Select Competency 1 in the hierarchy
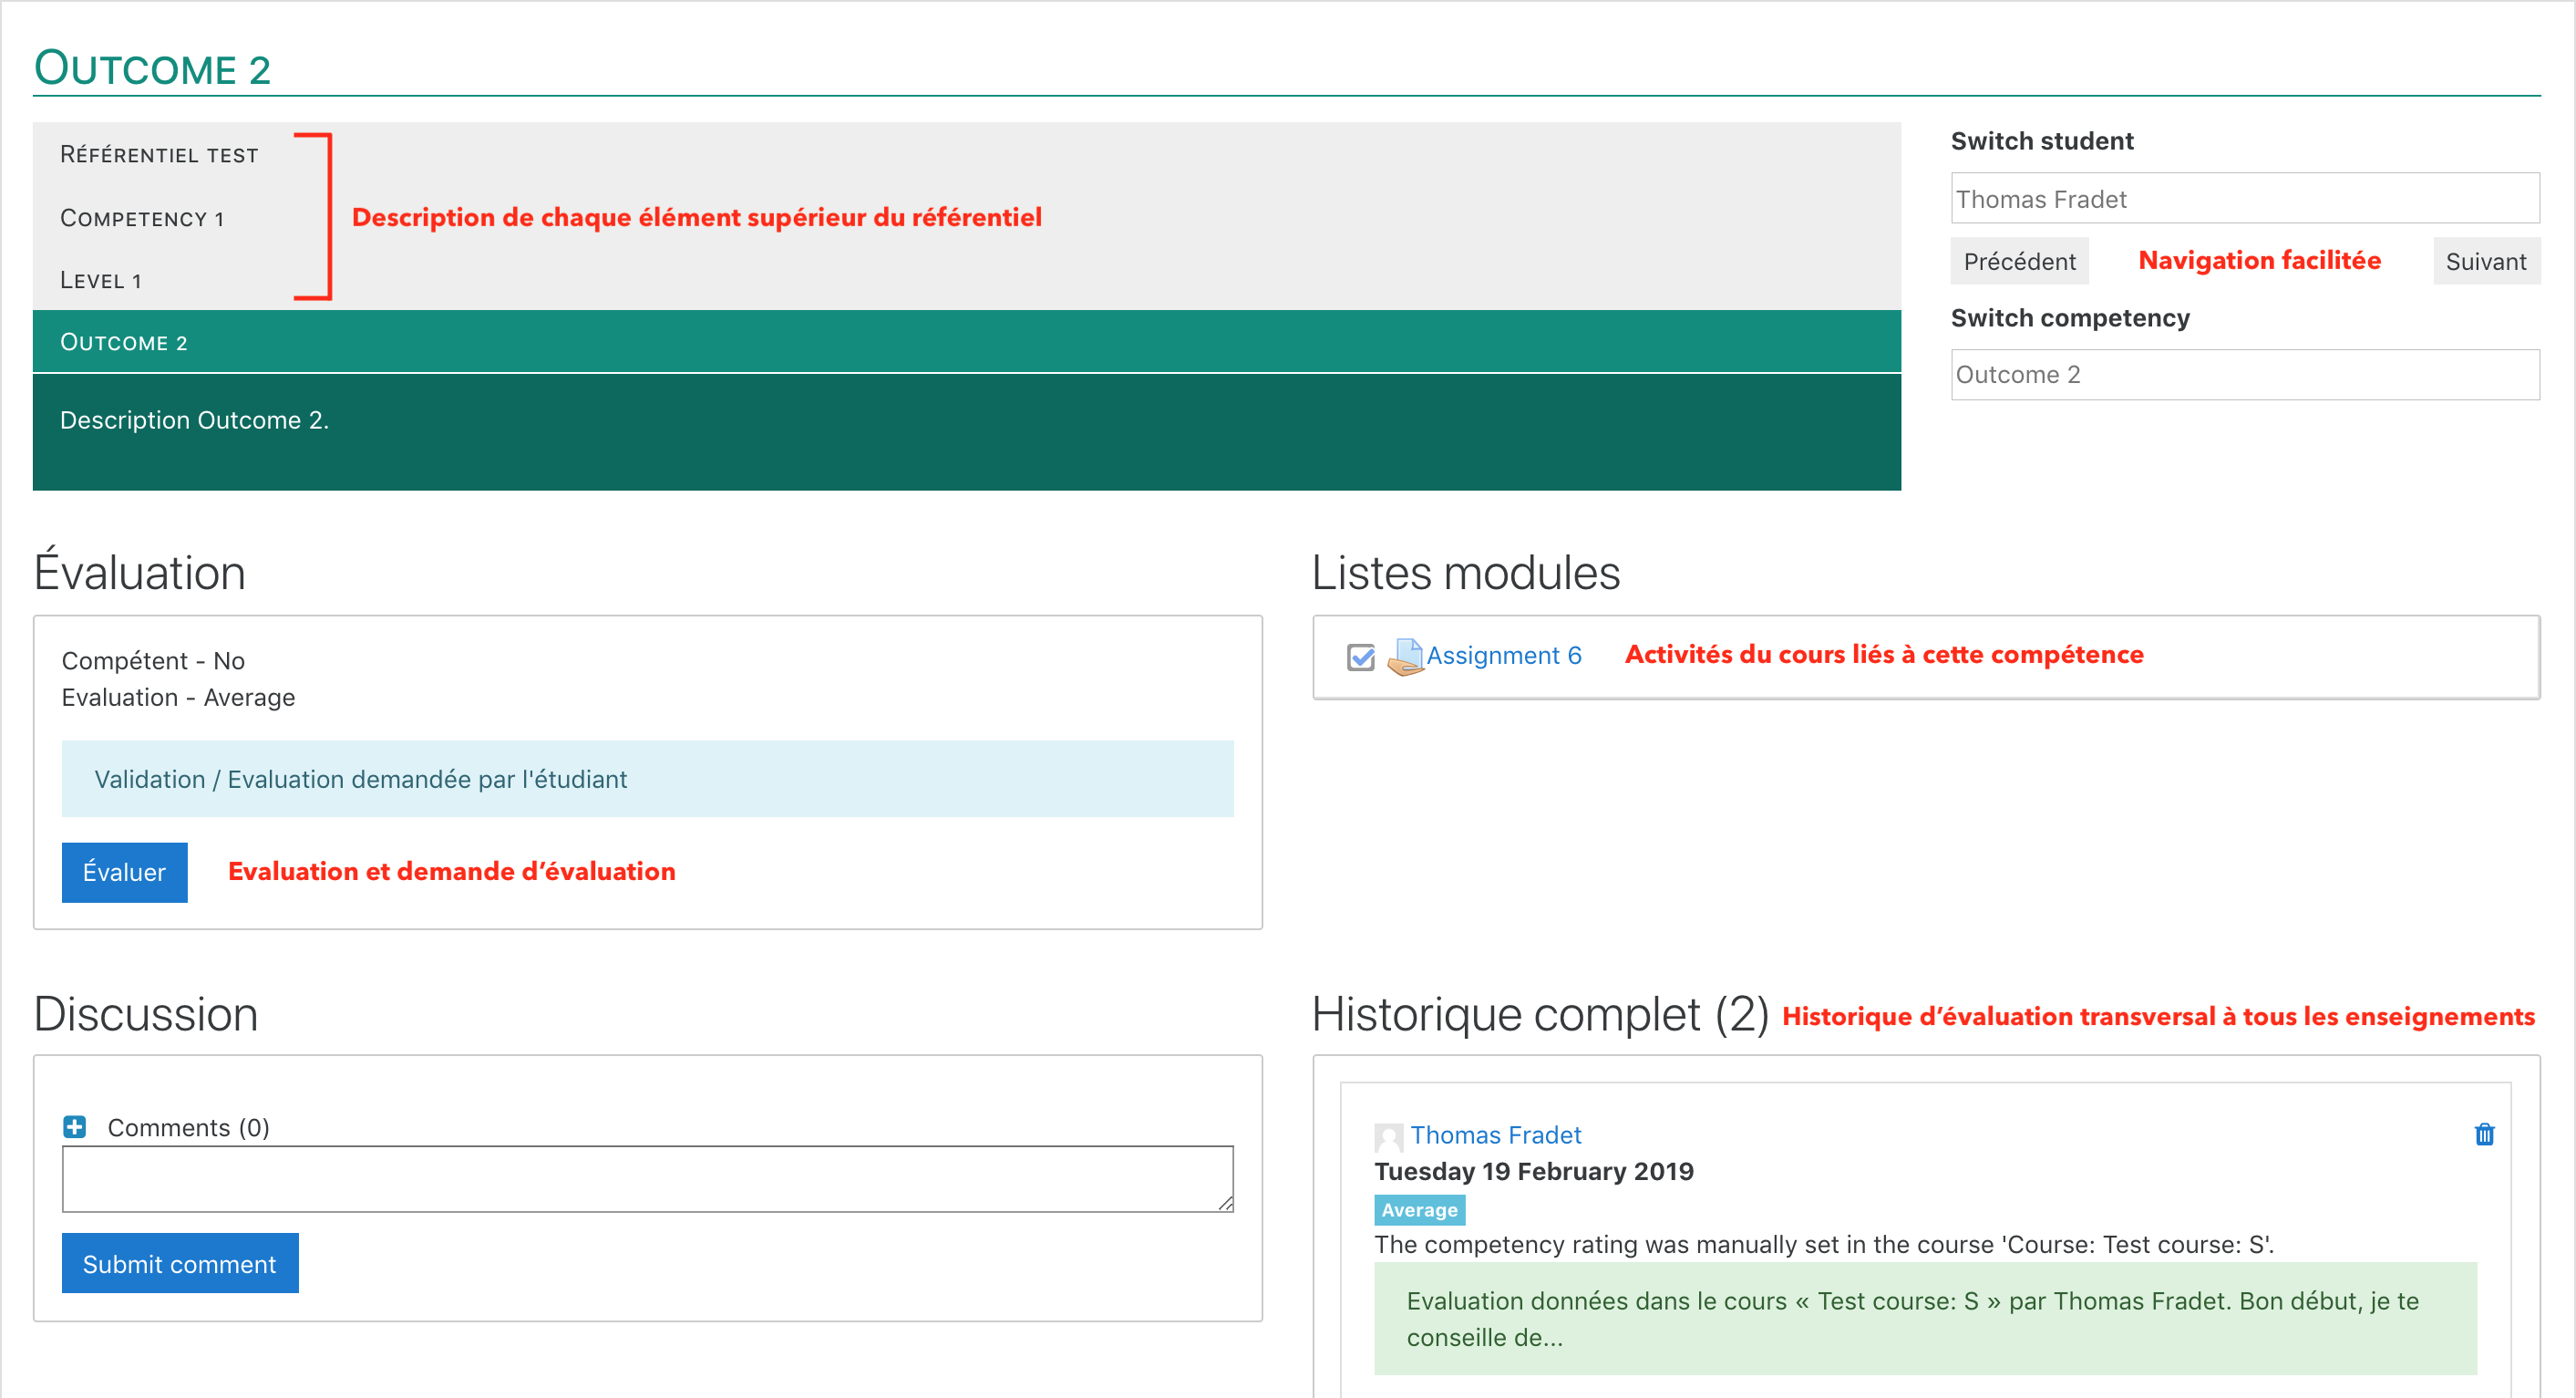The width and height of the screenshot is (2576, 1398). pyautogui.click(x=142, y=218)
